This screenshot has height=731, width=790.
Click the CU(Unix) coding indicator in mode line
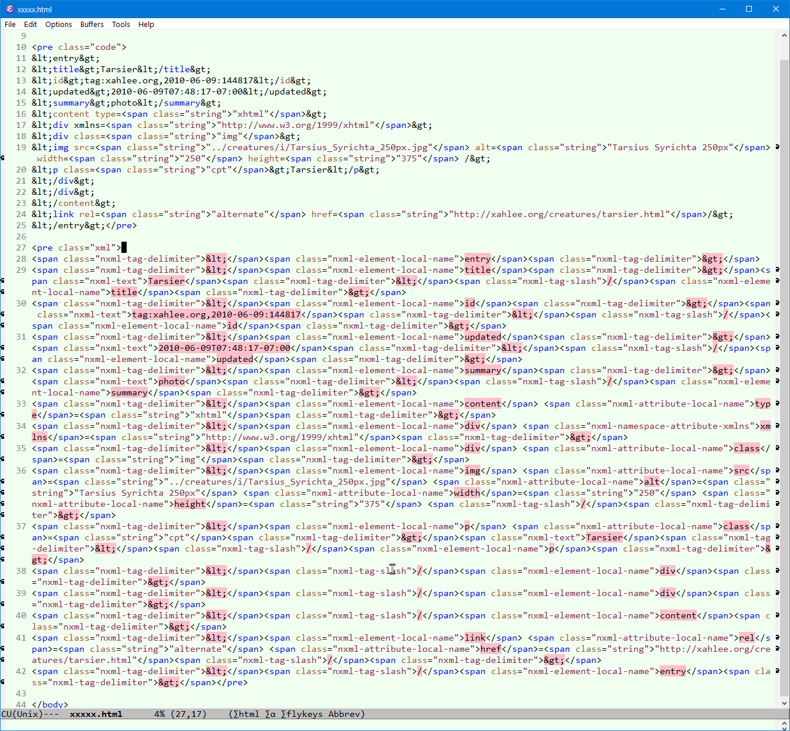[22, 714]
